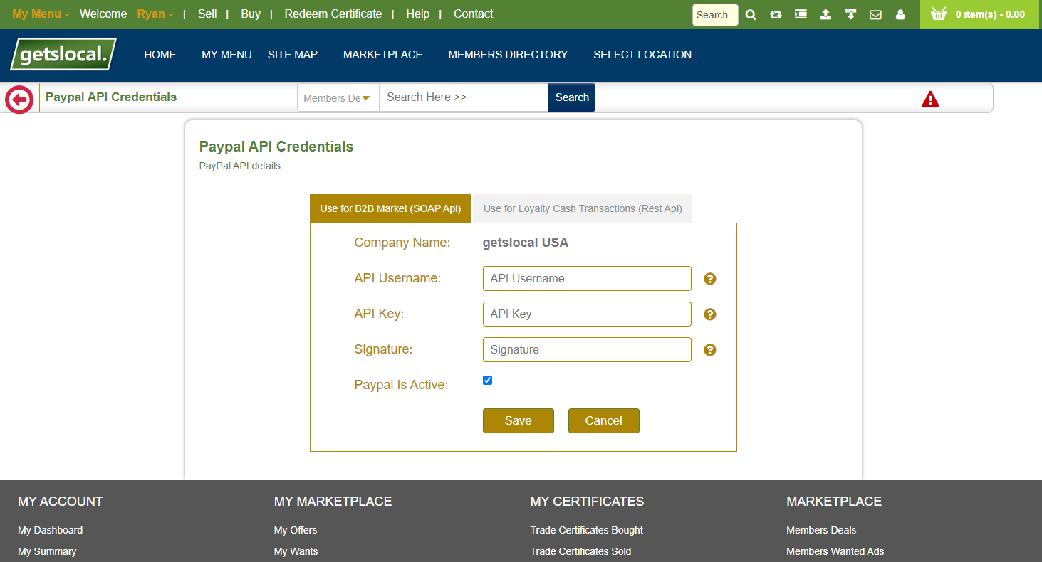This screenshot has height=562, width=1042.
Task: Click the user profile silhouette icon
Action: [900, 14]
